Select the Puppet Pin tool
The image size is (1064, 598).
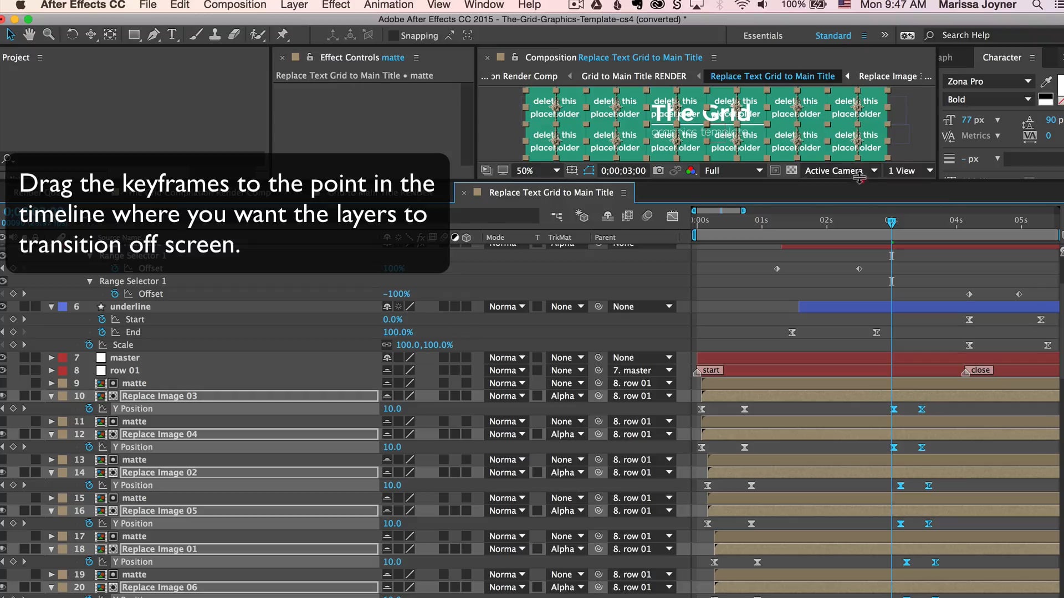click(x=283, y=34)
